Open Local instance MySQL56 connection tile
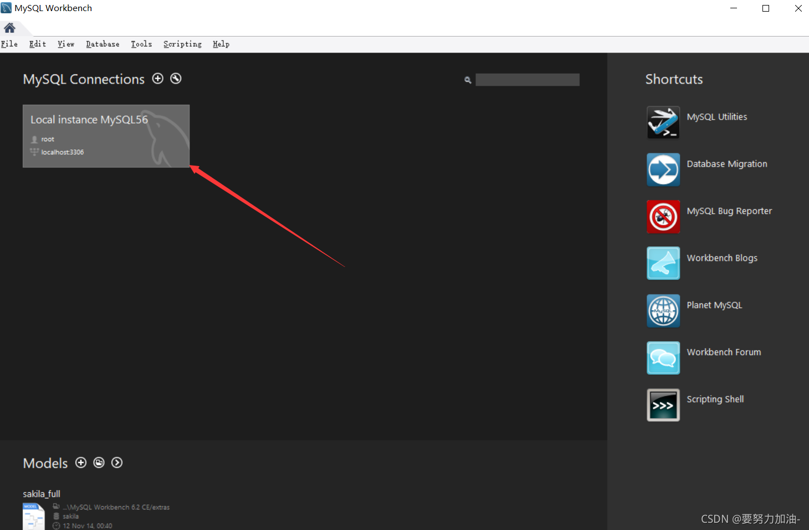 (x=106, y=136)
